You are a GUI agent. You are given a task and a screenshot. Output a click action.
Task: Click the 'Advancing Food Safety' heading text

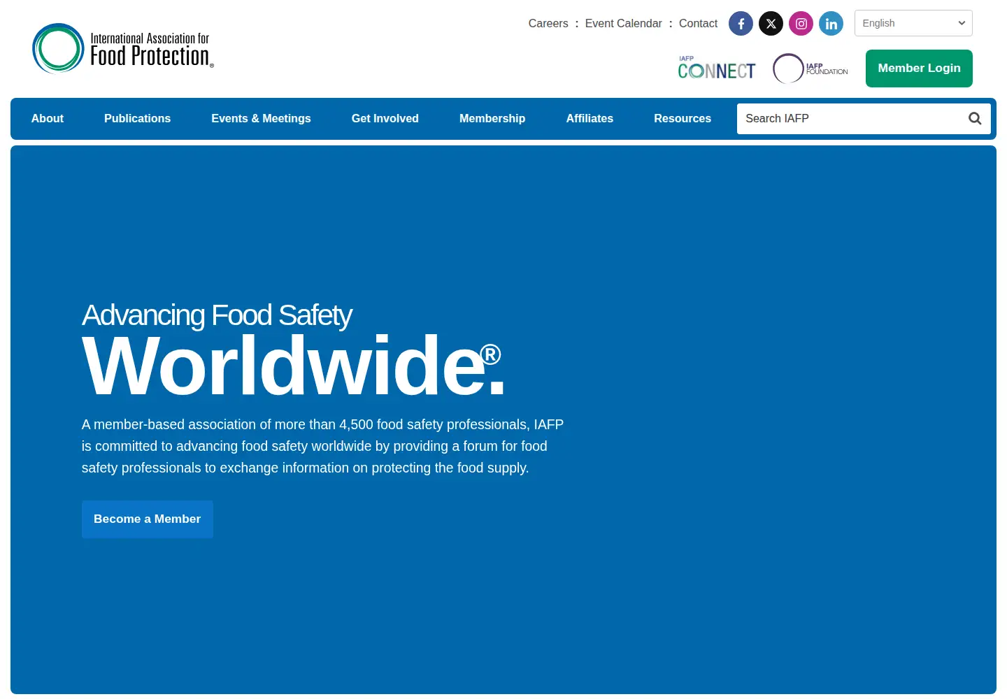(x=217, y=316)
